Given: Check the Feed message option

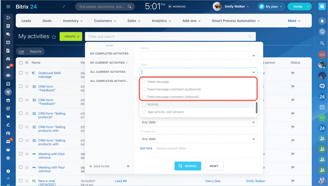Looking at the screenshot, I should click(144, 82).
